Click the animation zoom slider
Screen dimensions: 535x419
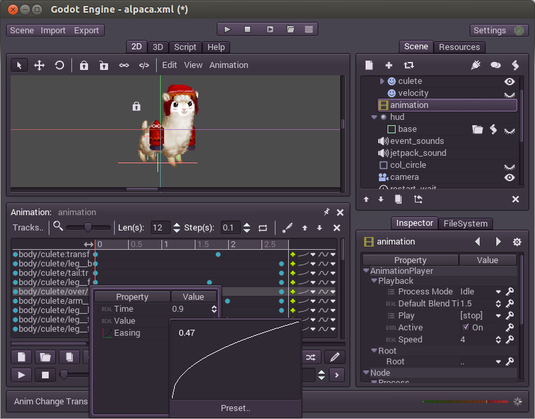point(87,228)
